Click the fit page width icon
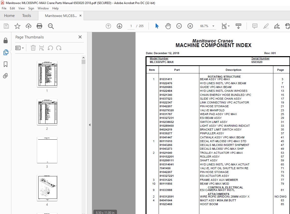 point(224,26)
